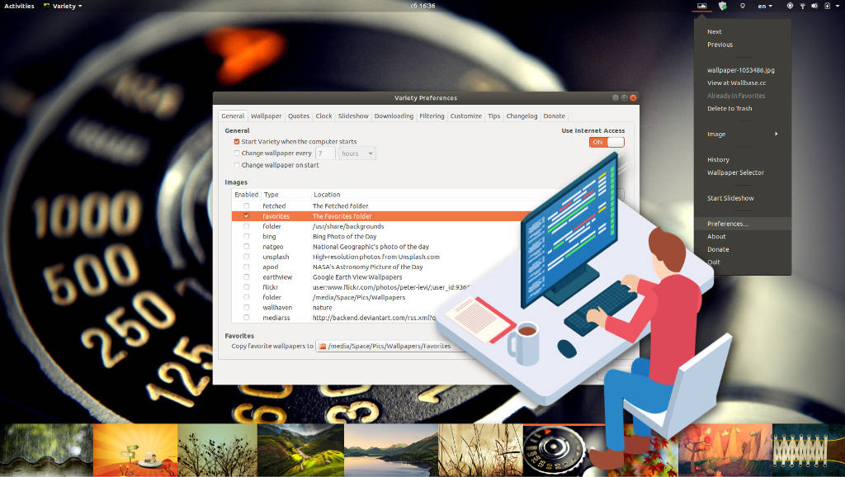
Task: Select the /usr/share/backgrounds row
Action: (377, 226)
